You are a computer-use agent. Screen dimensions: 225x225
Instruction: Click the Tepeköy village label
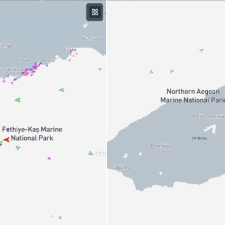click(196, 116)
